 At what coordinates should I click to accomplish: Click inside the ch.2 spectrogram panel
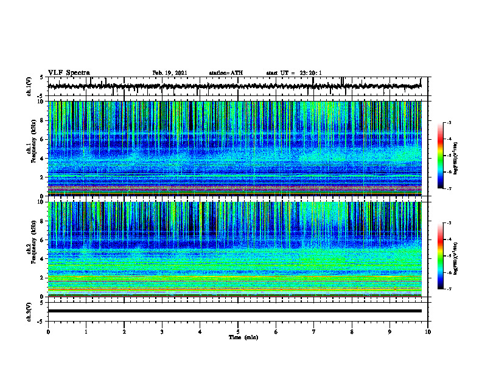(235, 249)
